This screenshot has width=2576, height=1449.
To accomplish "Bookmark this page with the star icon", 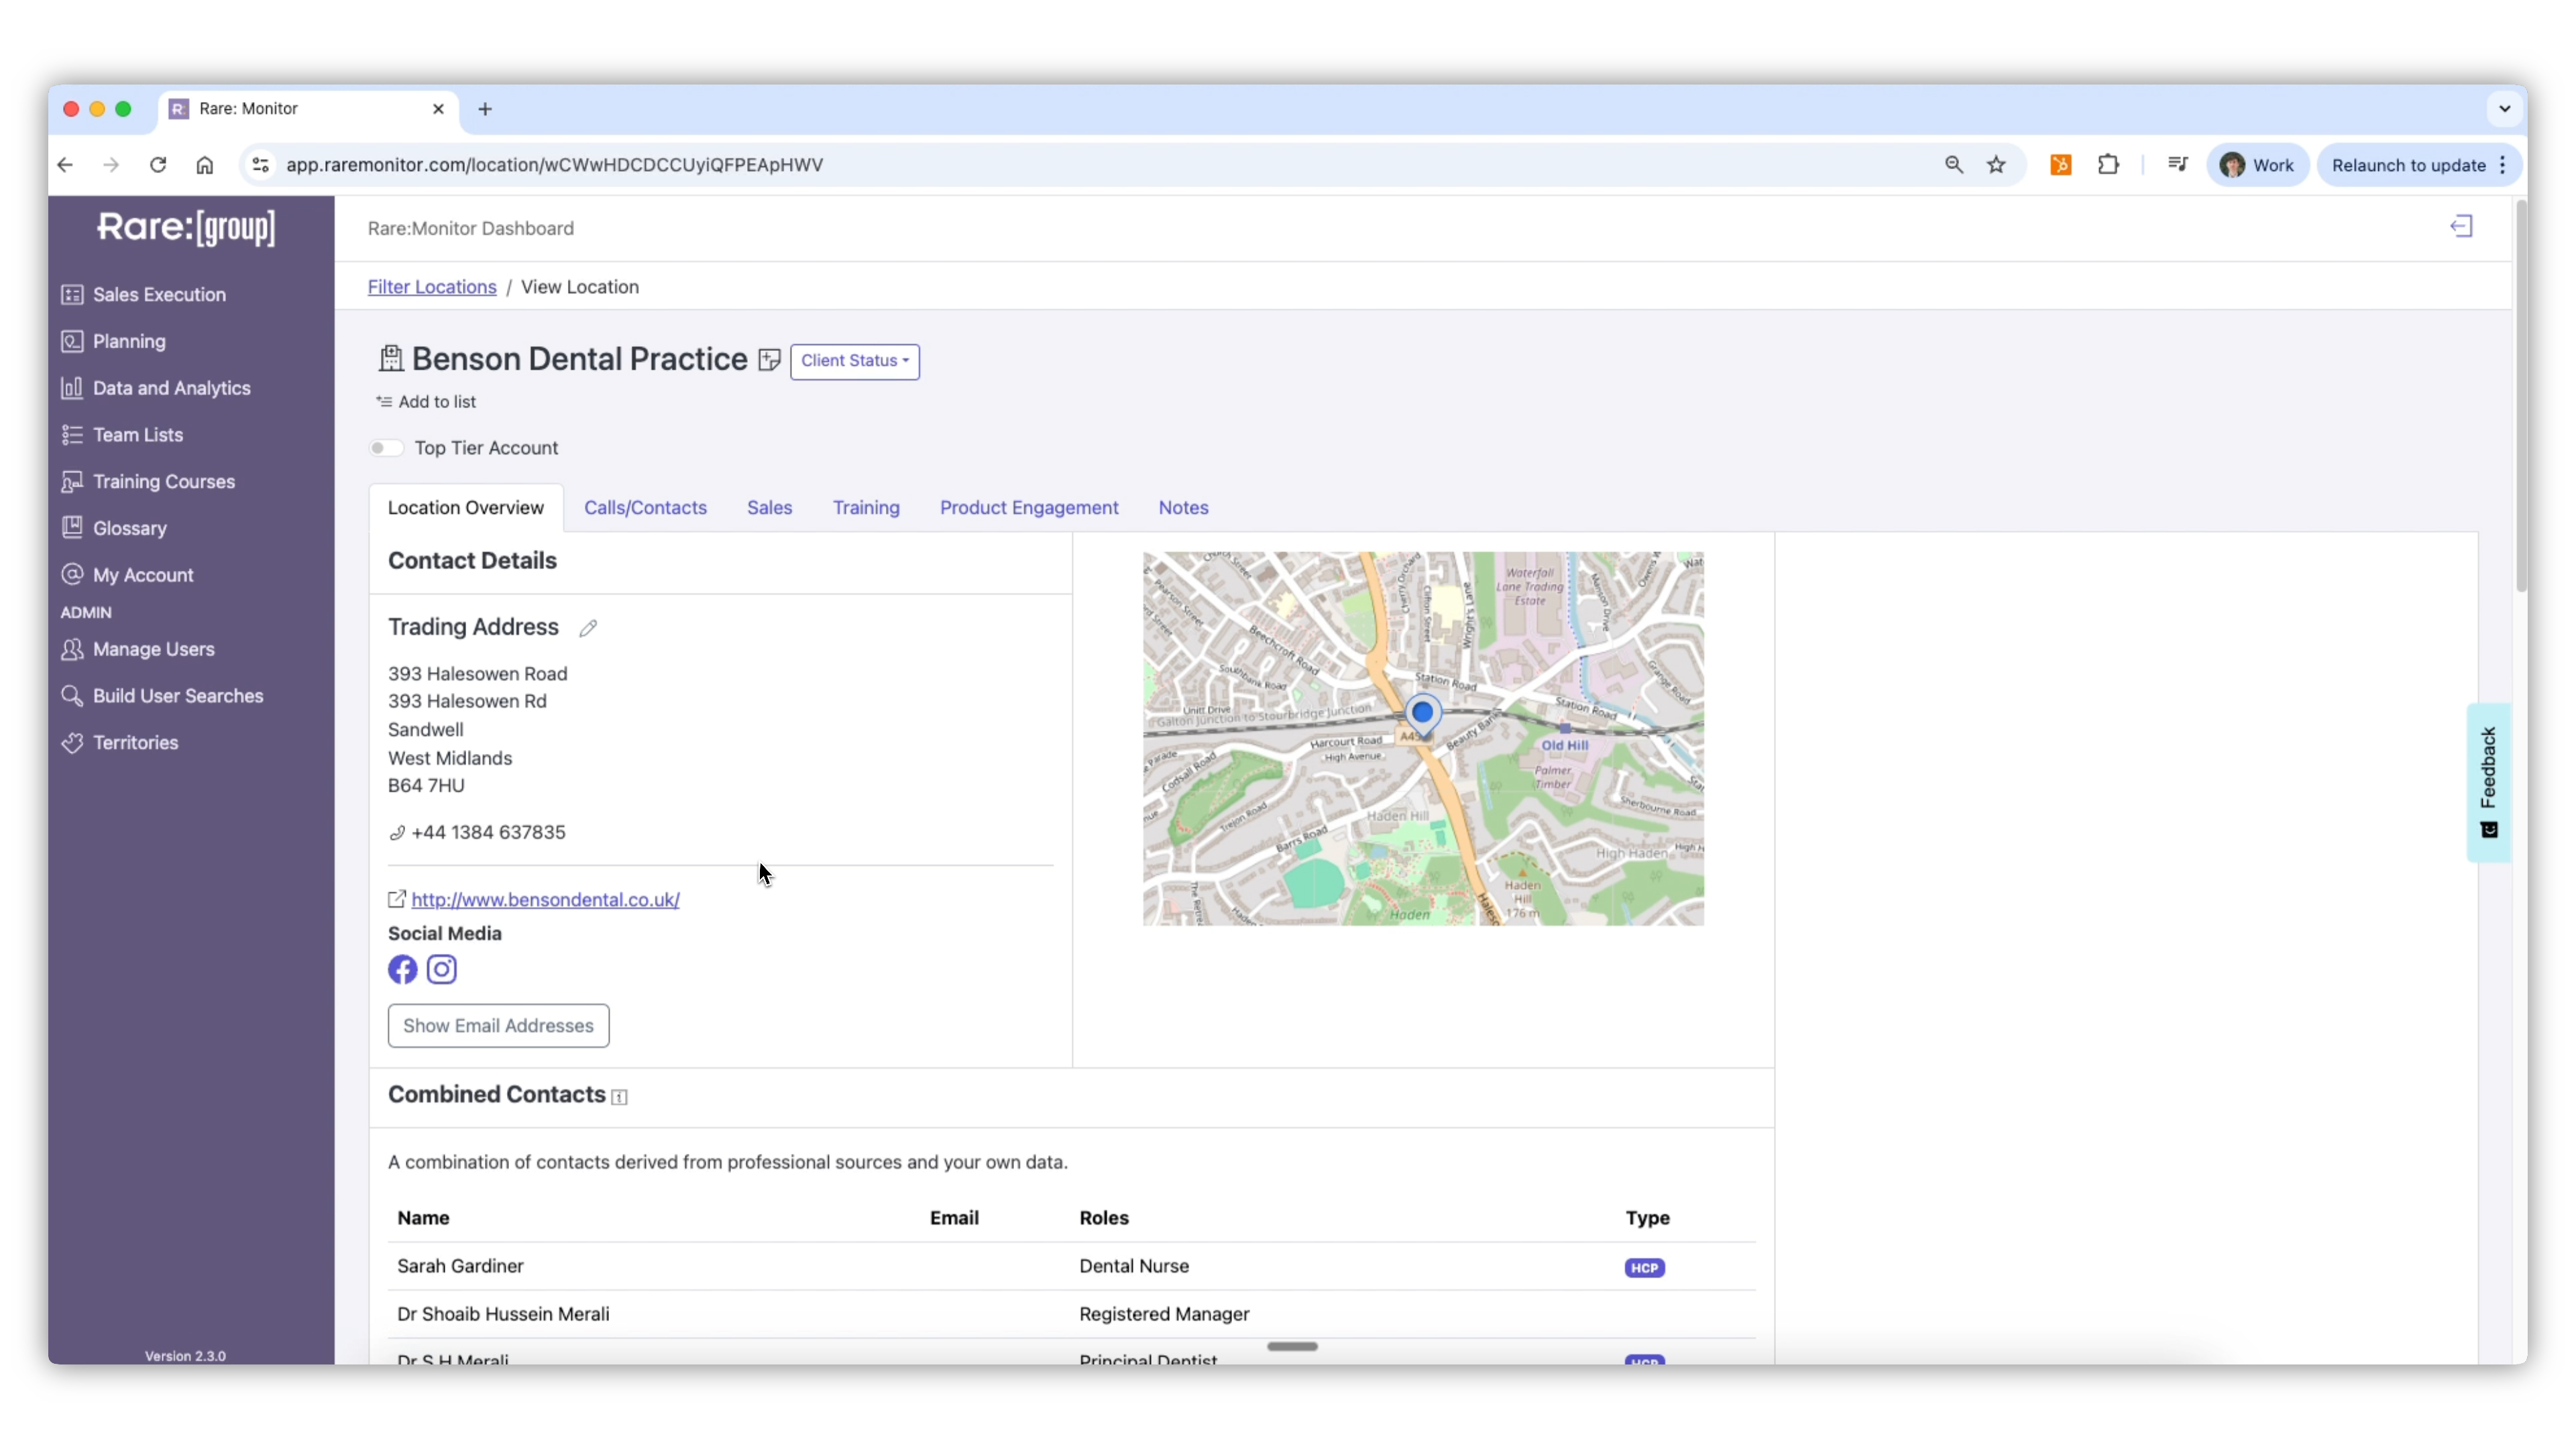I will tap(1996, 165).
